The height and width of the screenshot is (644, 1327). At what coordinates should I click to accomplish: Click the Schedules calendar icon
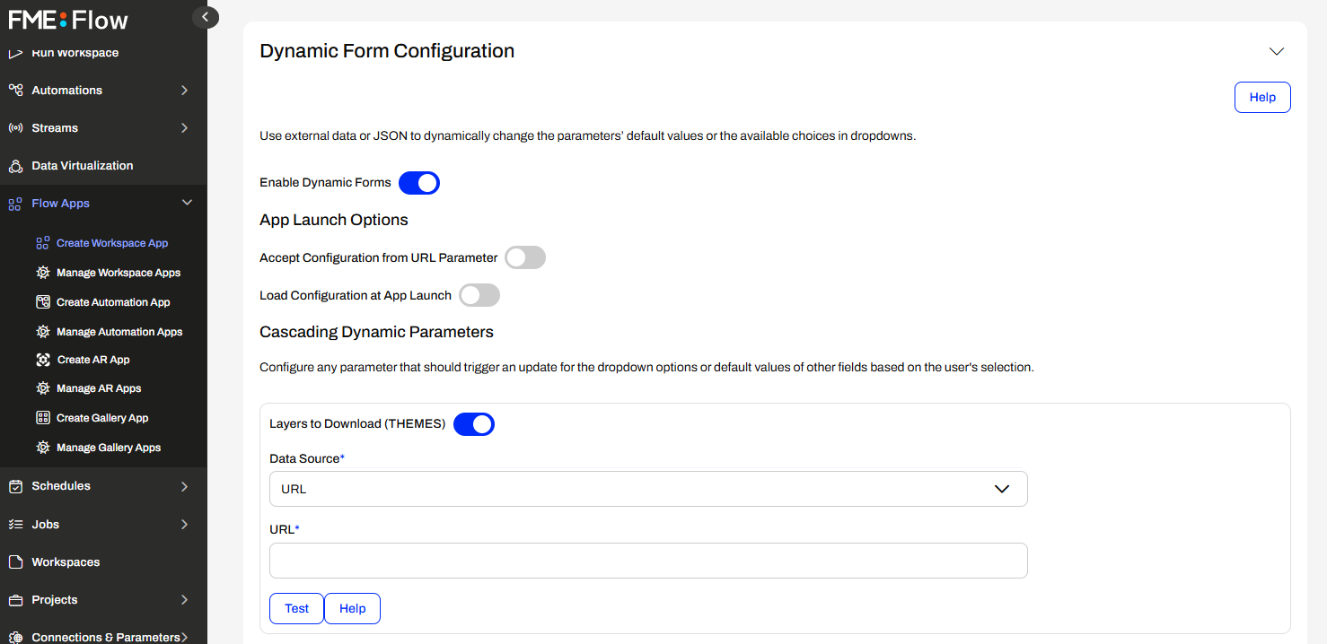pyautogui.click(x=15, y=486)
